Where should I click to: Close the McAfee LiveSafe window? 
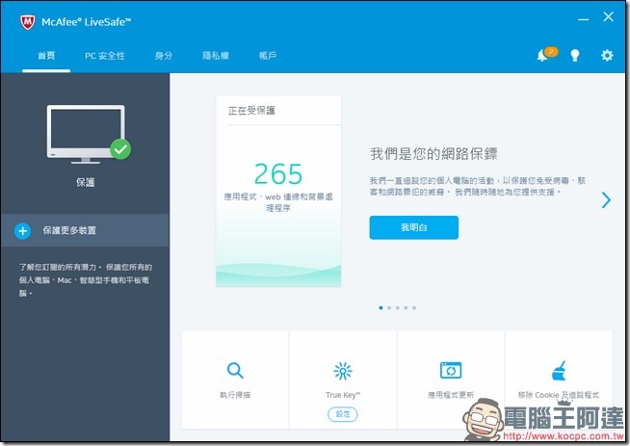point(608,17)
